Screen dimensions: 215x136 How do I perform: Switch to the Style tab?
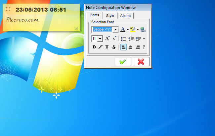coord(110,16)
